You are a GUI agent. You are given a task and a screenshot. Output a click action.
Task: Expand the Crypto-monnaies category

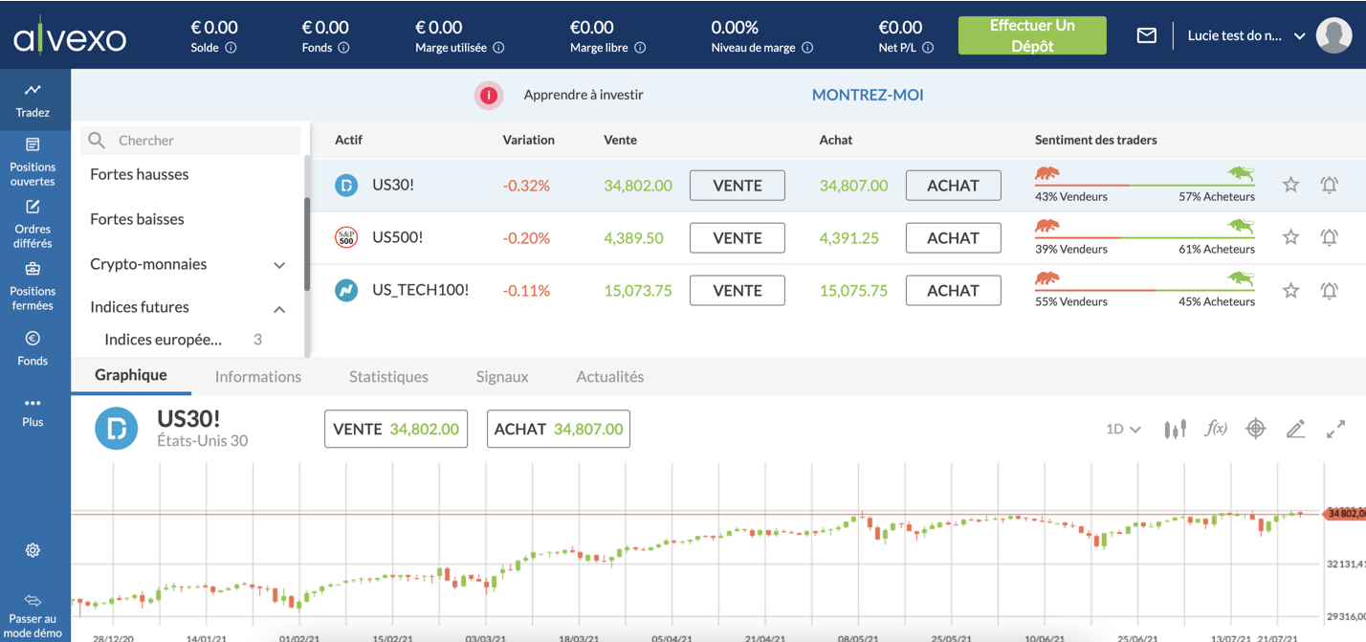tap(279, 265)
